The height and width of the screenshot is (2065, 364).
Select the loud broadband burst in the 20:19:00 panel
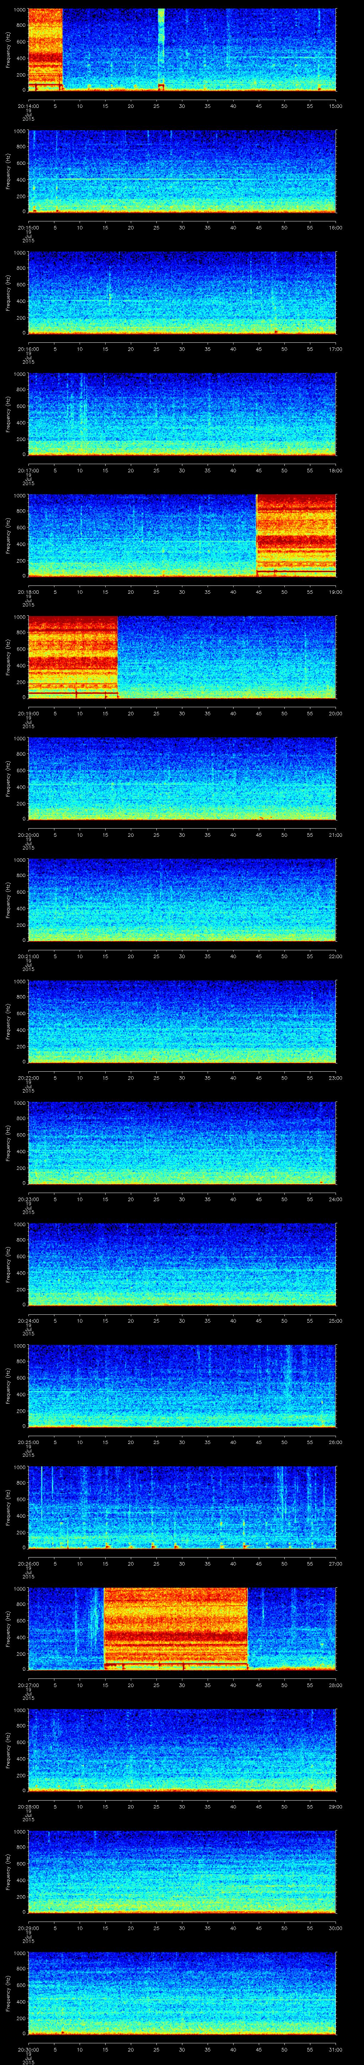pyautogui.click(x=73, y=657)
